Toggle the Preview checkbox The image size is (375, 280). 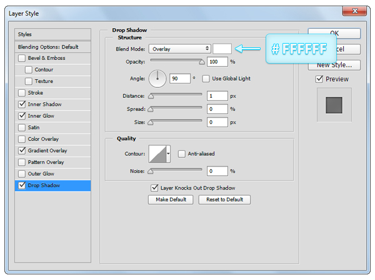click(x=319, y=79)
